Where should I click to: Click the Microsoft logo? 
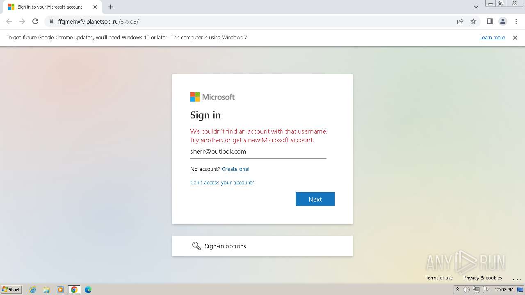[x=212, y=97]
